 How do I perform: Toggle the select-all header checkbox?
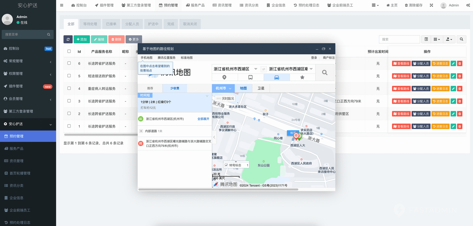(x=69, y=51)
